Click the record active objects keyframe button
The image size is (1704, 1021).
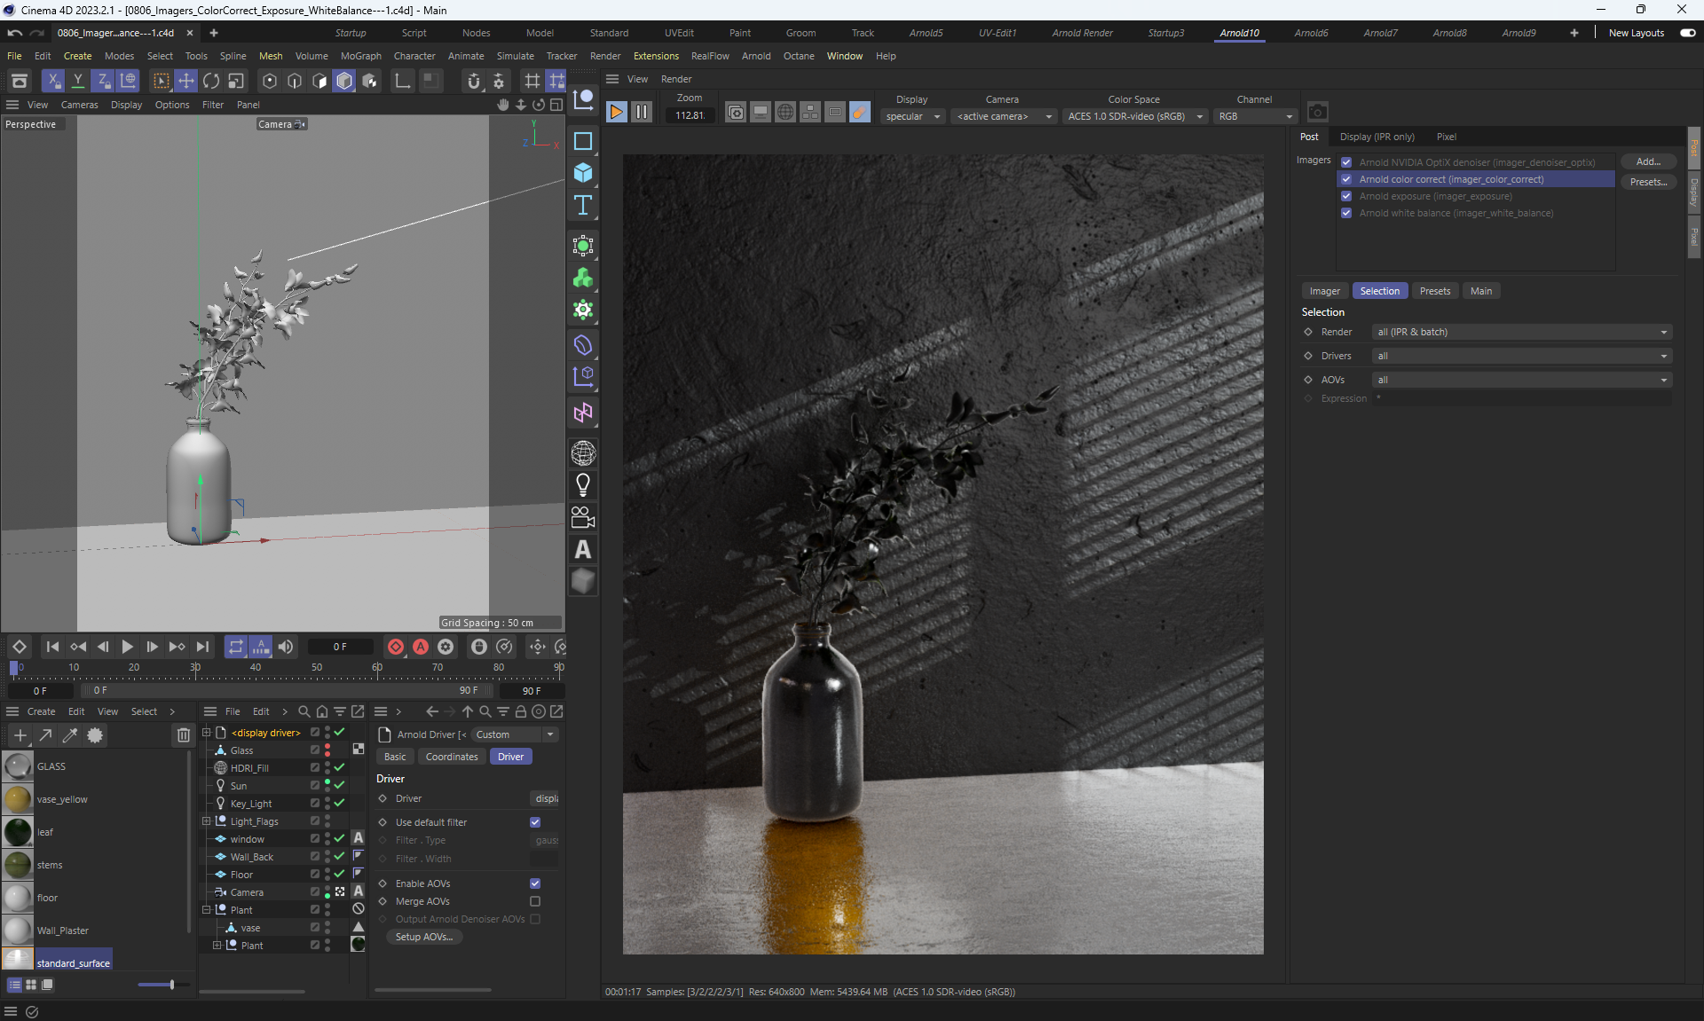pyautogui.click(x=396, y=647)
